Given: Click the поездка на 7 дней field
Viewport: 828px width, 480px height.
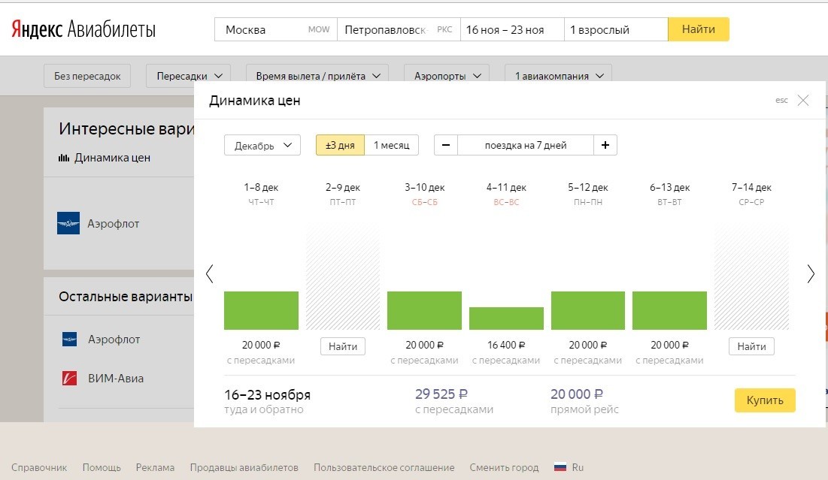Looking at the screenshot, I should (526, 145).
